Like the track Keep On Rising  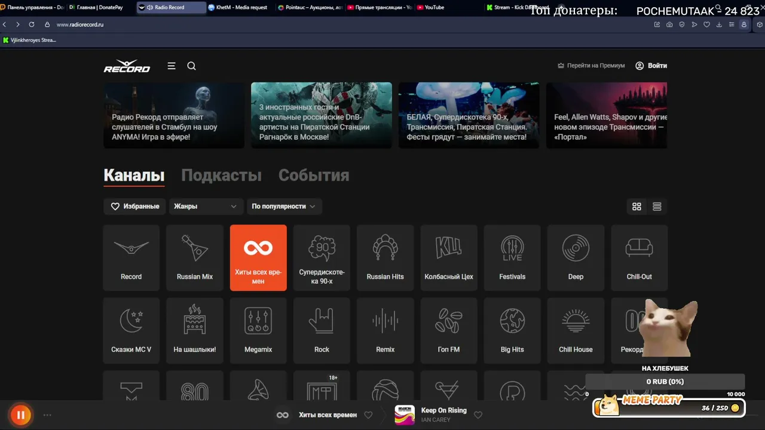point(478,415)
